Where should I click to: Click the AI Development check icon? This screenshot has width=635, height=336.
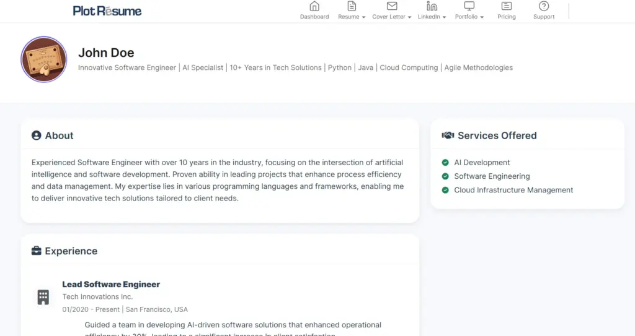click(445, 163)
